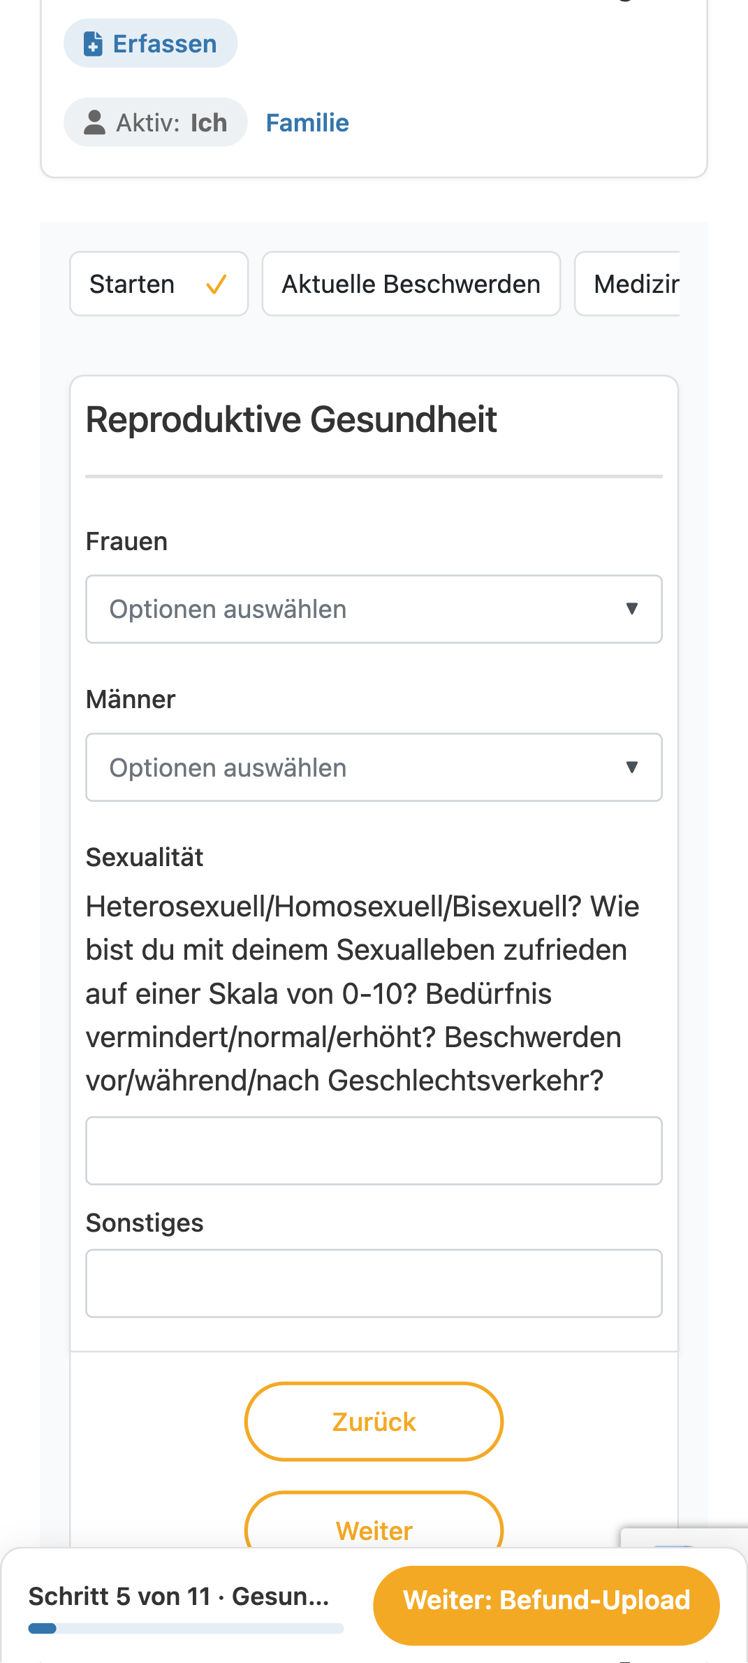Click the Zurück button
The height and width of the screenshot is (1663, 748).
pyautogui.click(x=374, y=1422)
